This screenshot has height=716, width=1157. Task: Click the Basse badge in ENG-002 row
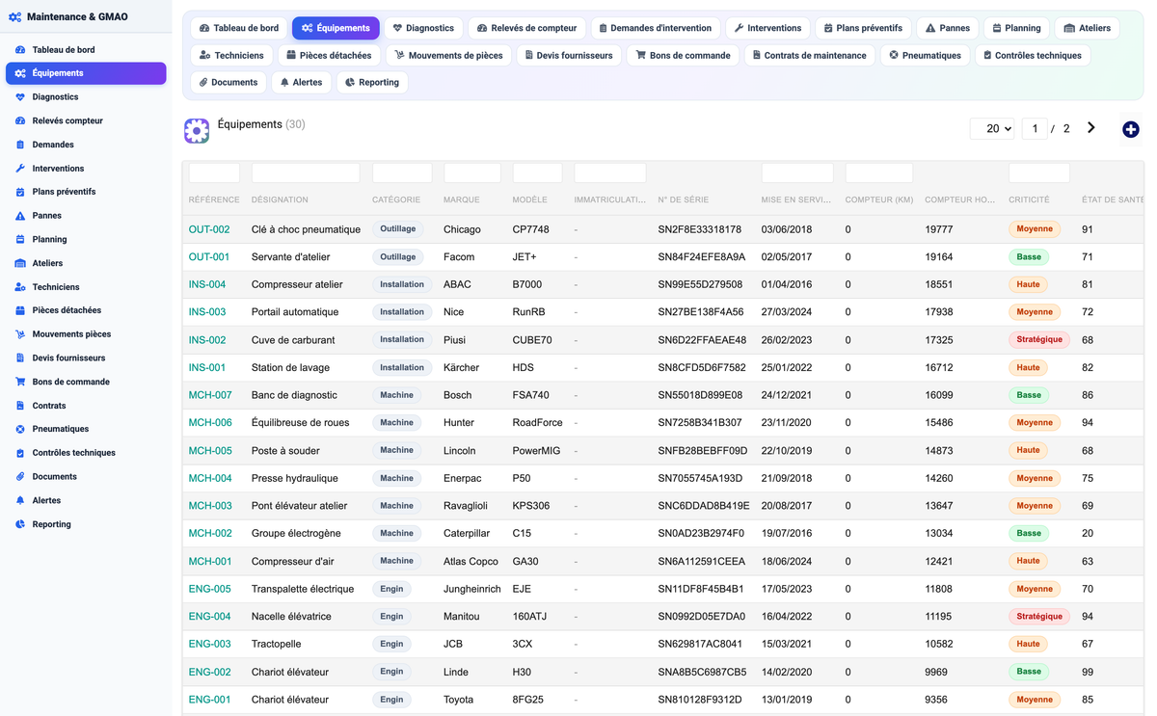[x=1029, y=672]
